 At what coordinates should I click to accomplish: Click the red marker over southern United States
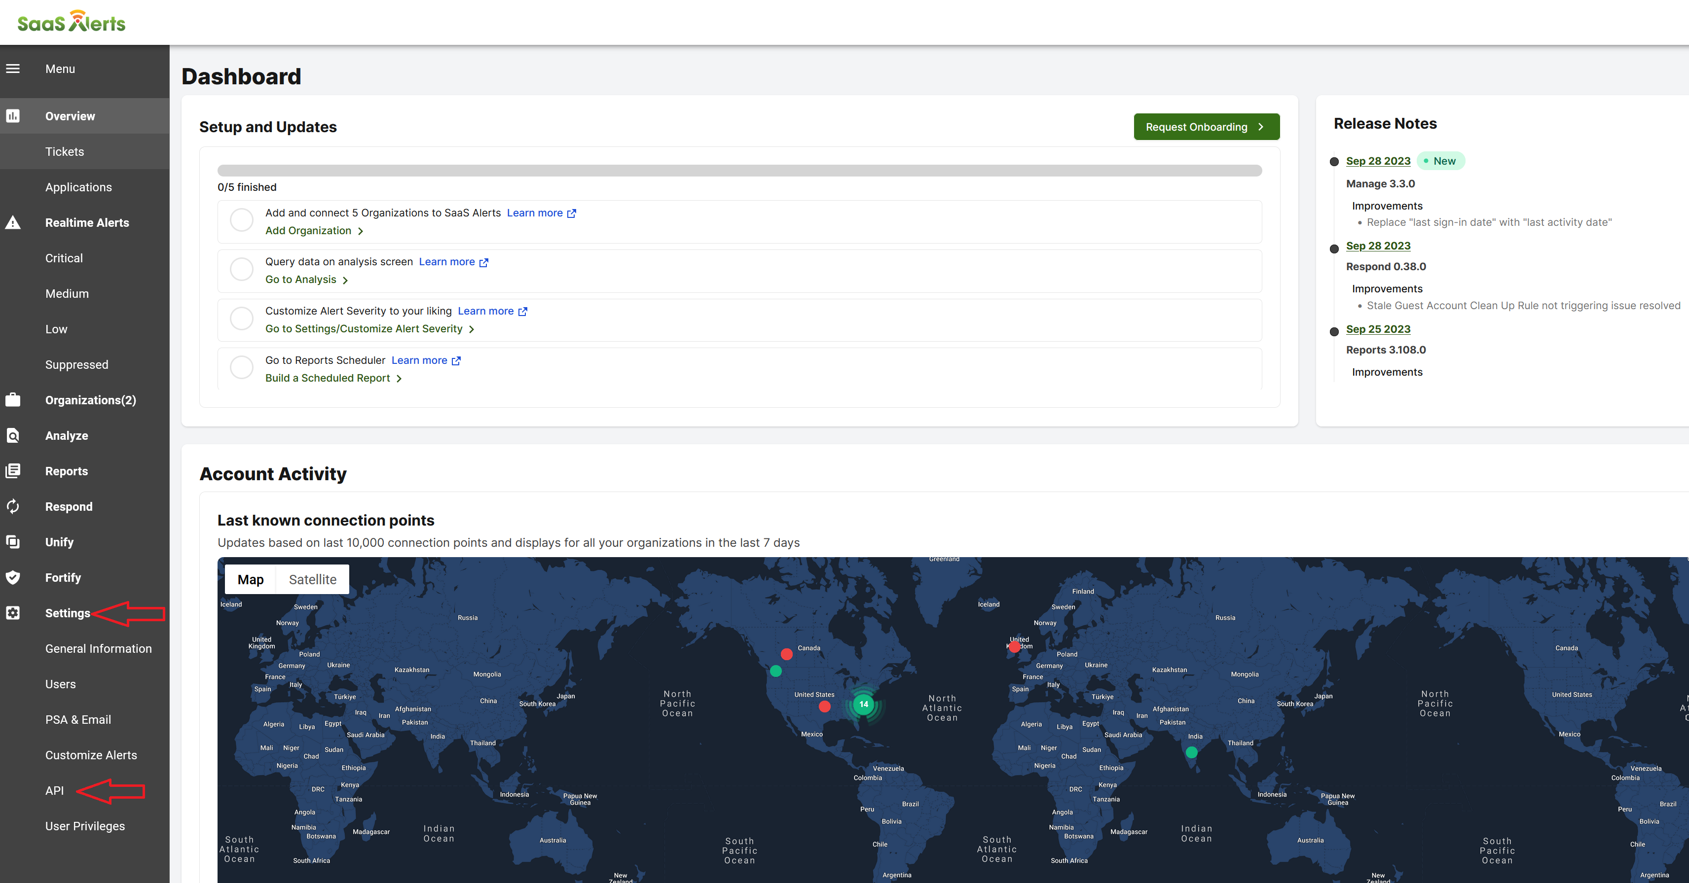(x=825, y=706)
